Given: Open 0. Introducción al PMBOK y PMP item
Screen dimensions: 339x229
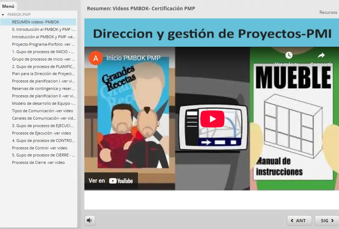Looking at the screenshot, I should point(43,29).
